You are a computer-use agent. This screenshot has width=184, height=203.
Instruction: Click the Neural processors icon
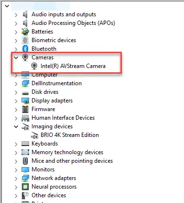coord(25,187)
